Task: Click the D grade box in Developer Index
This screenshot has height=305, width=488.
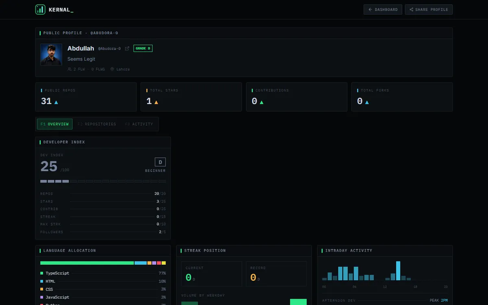Action: (160, 162)
